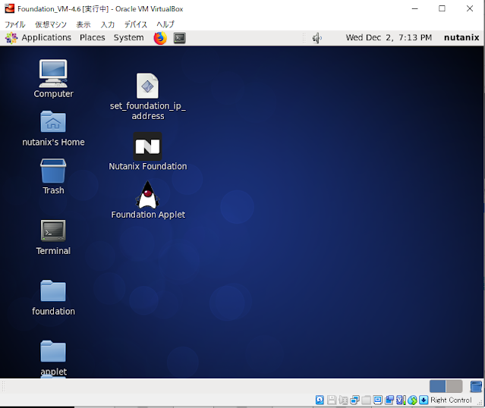
Task: Click the keyboard capture down-arrow icon
Action: (424, 400)
